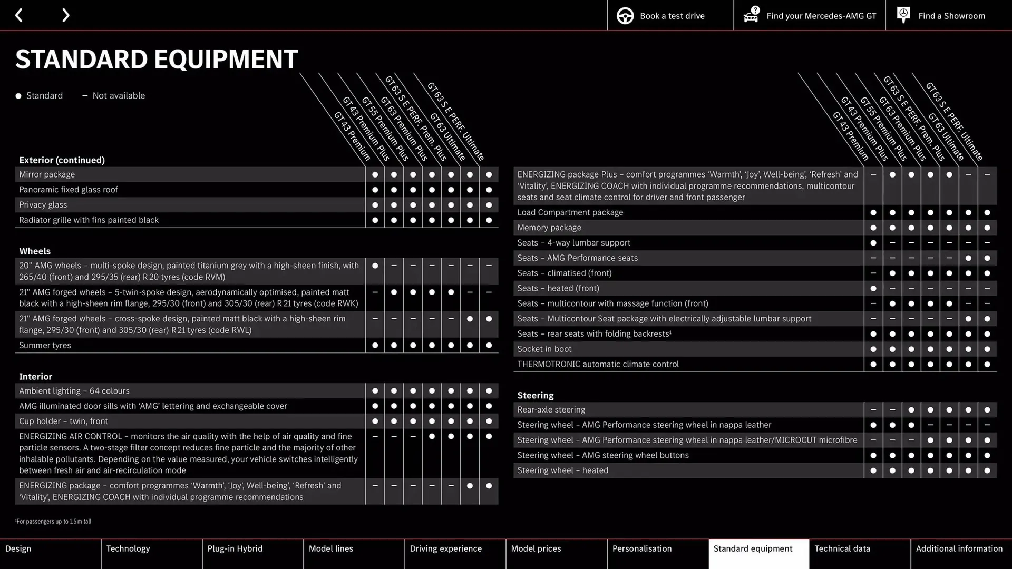Click Seats – 4-way lumbar support text
Image resolution: width=1012 pixels, height=569 pixels.
coord(573,243)
